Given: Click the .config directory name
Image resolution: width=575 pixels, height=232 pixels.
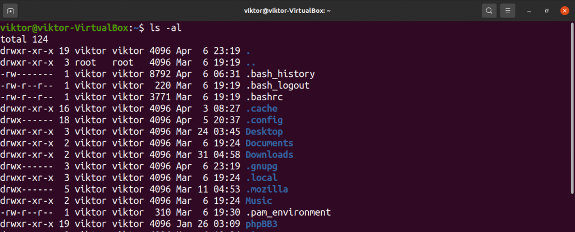Looking at the screenshot, I should pyautogui.click(x=264, y=120).
